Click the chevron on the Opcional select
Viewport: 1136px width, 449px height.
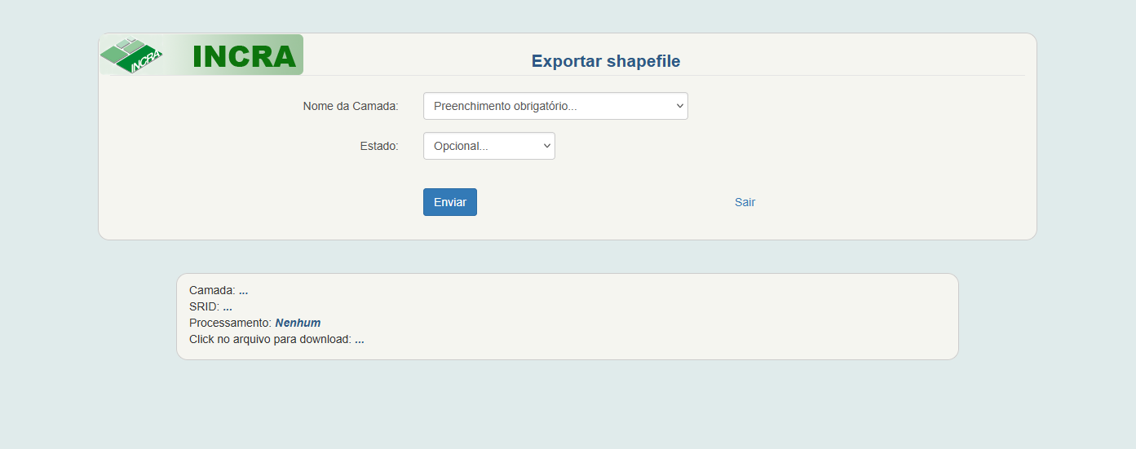546,146
